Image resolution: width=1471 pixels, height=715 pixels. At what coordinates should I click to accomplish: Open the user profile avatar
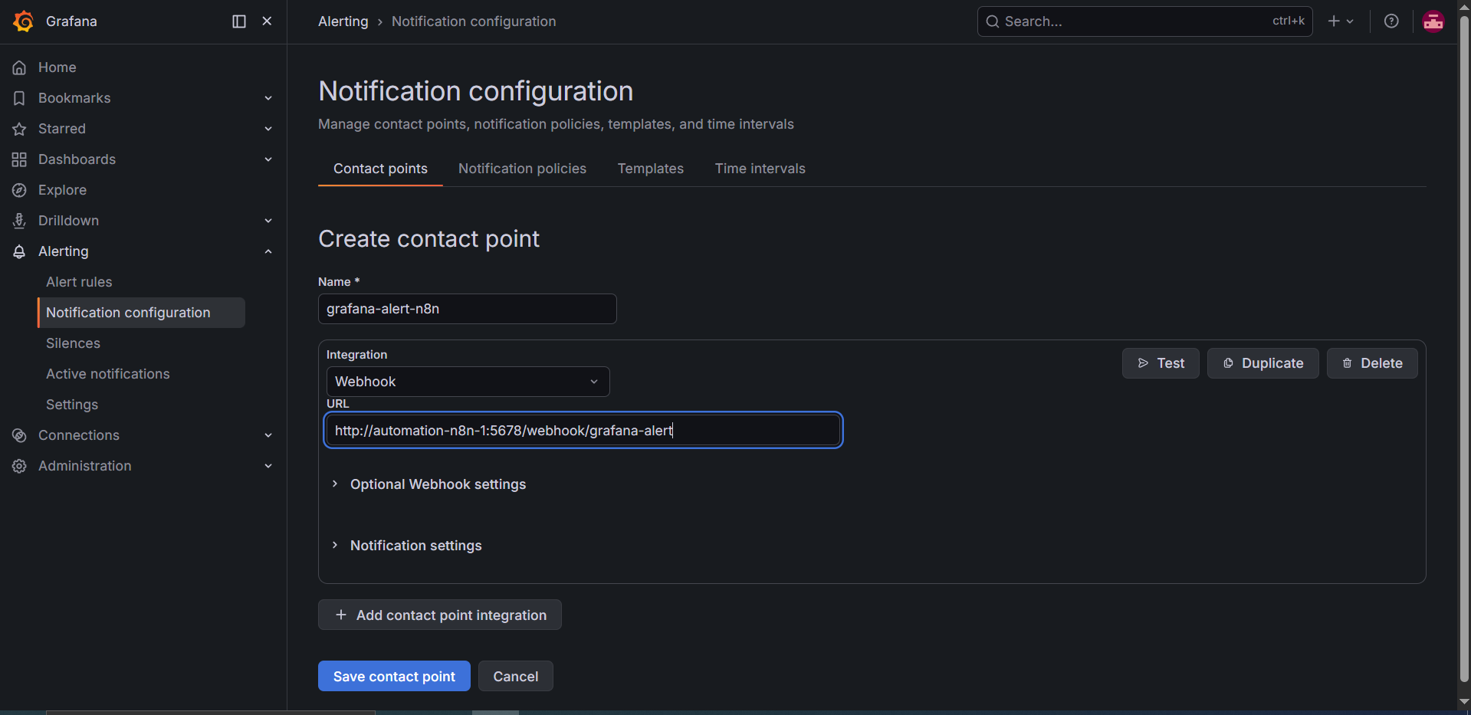1433,21
